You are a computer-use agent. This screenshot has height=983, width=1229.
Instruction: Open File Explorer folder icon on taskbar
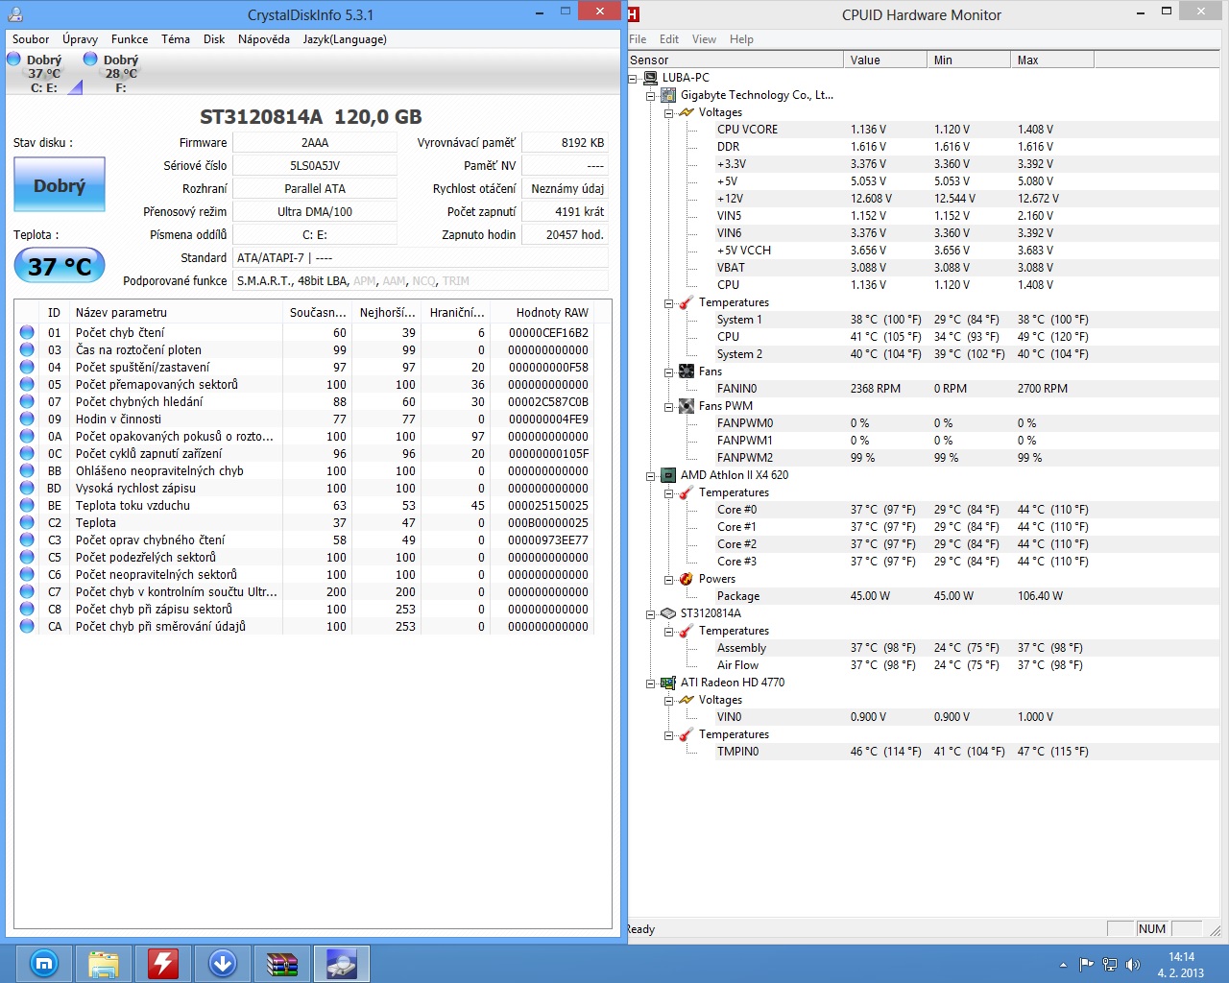(103, 963)
